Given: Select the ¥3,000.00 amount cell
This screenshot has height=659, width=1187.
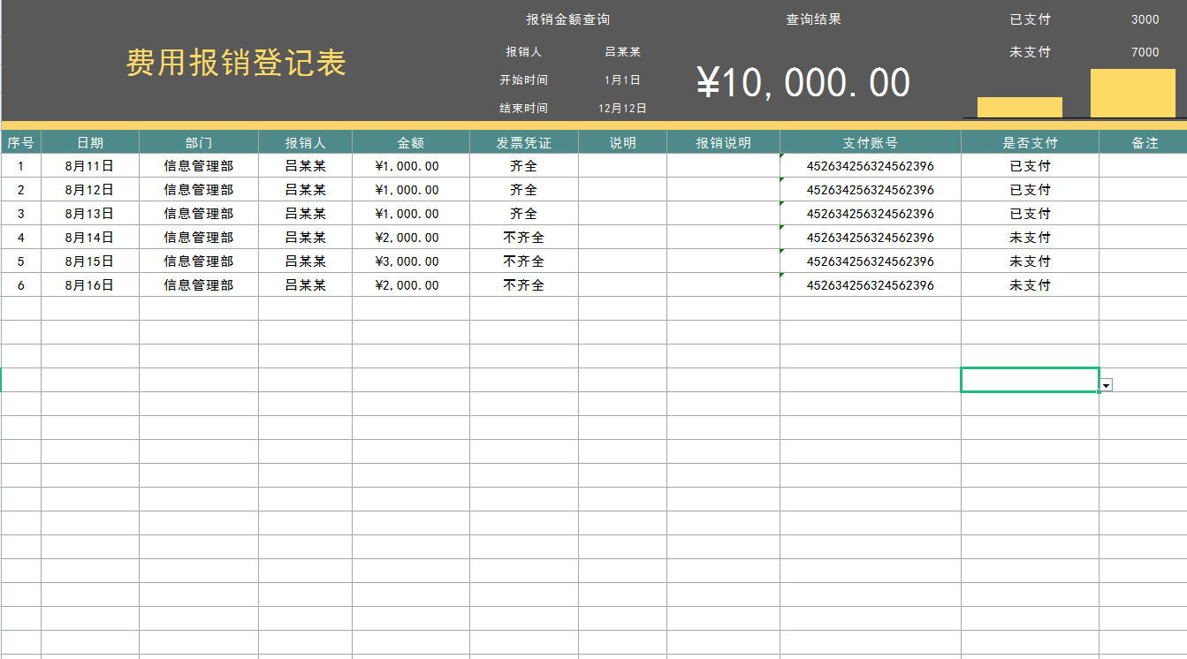Looking at the screenshot, I should [x=411, y=261].
